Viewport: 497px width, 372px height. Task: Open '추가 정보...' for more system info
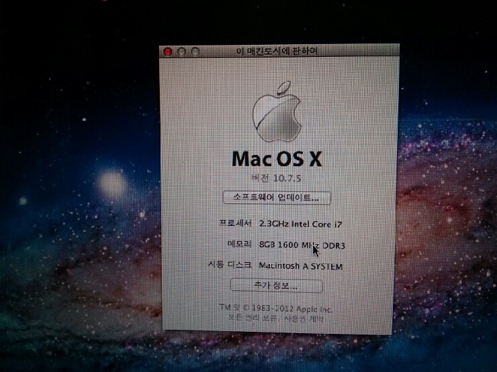[x=276, y=286]
